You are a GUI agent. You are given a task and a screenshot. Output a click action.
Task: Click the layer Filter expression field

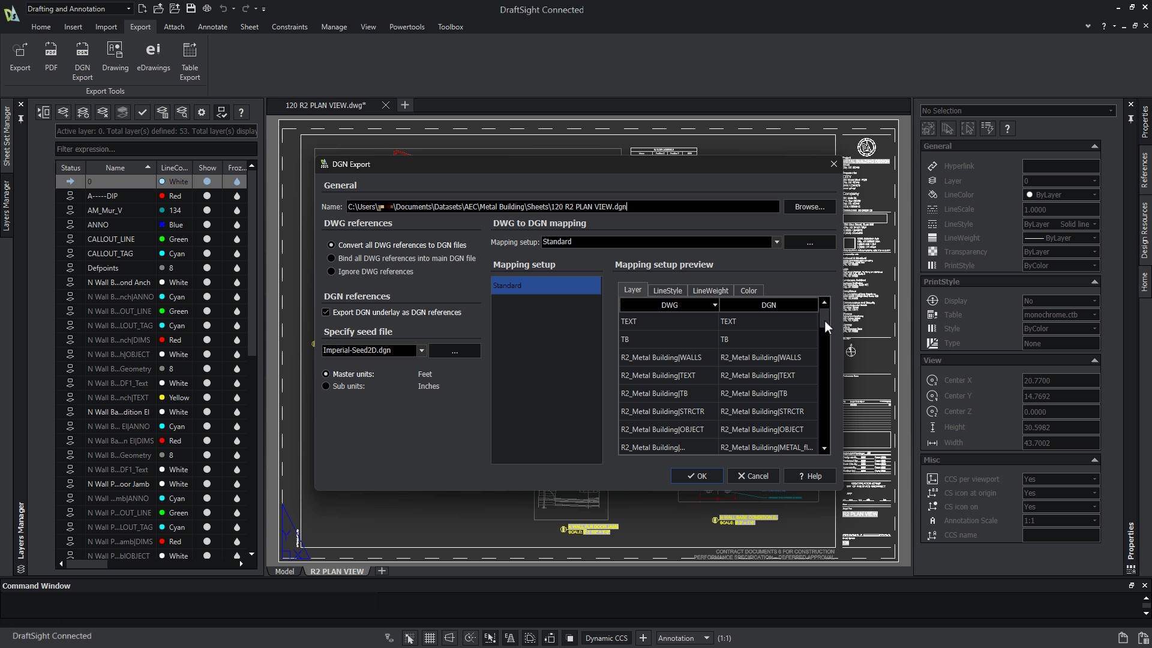156,149
